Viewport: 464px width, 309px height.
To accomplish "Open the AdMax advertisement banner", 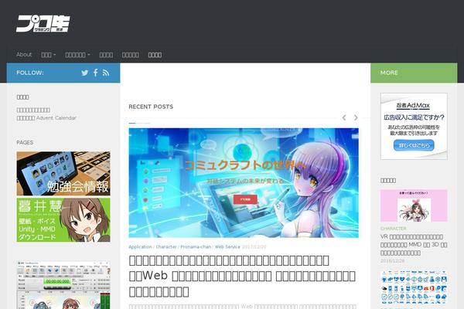I will click(414, 126).
